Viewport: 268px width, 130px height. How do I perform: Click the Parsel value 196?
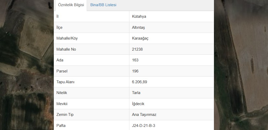click(x=135, y=71)
